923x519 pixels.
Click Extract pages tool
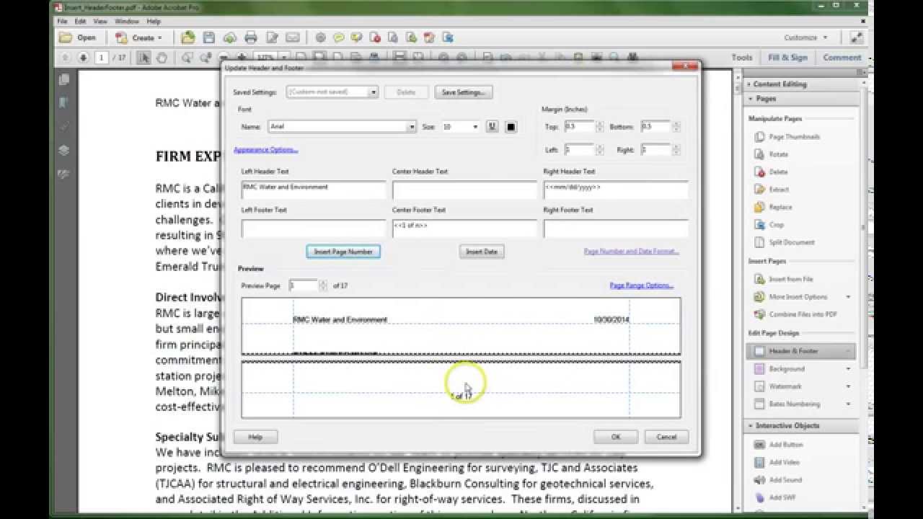(x=772, y=190)
